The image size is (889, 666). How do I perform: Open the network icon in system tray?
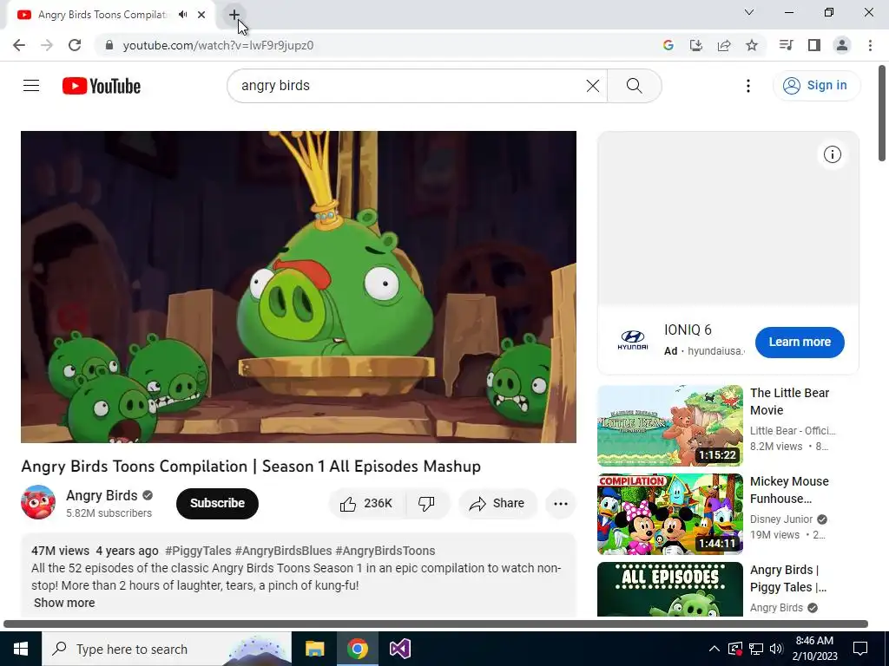point(756,649)
